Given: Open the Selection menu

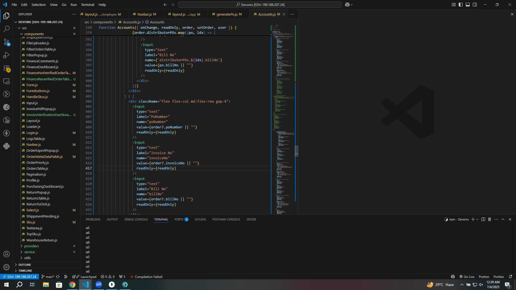Looking at the screenshot, I should [38, 5].
